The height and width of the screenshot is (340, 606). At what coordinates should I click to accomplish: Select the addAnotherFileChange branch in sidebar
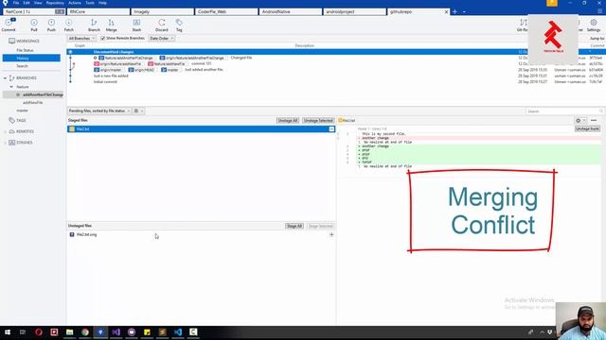click(x=43, y=94)
